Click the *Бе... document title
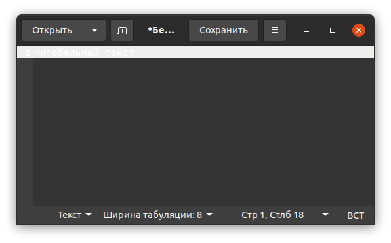The width and height of the screenshot is (391, 243). click(x=161, y=30)
